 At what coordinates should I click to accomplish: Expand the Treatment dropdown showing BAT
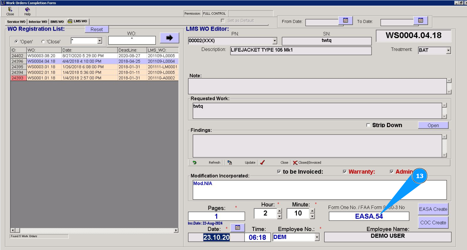pyautogui.click(x=448, y=51)
